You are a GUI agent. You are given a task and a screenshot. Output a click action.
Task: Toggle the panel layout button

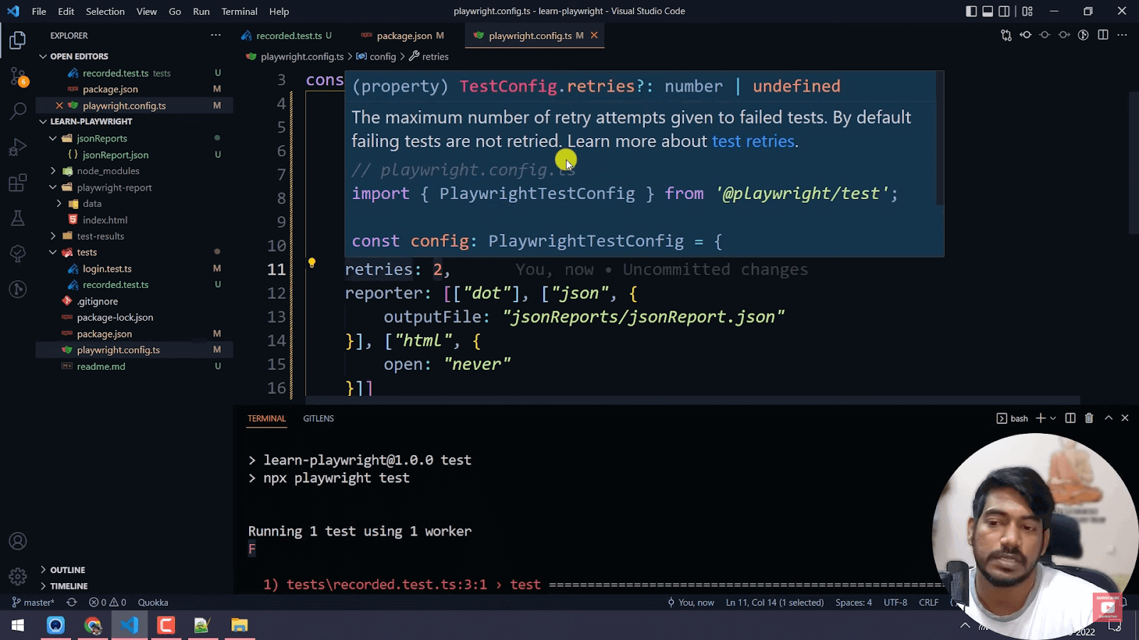(x=987, y=11)
